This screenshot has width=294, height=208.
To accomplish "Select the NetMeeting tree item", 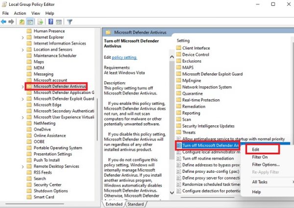I will tap(45, 123).
